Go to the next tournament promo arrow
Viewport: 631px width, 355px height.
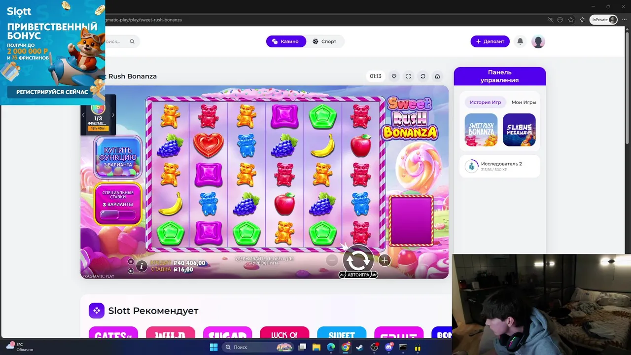click(113, 115)
